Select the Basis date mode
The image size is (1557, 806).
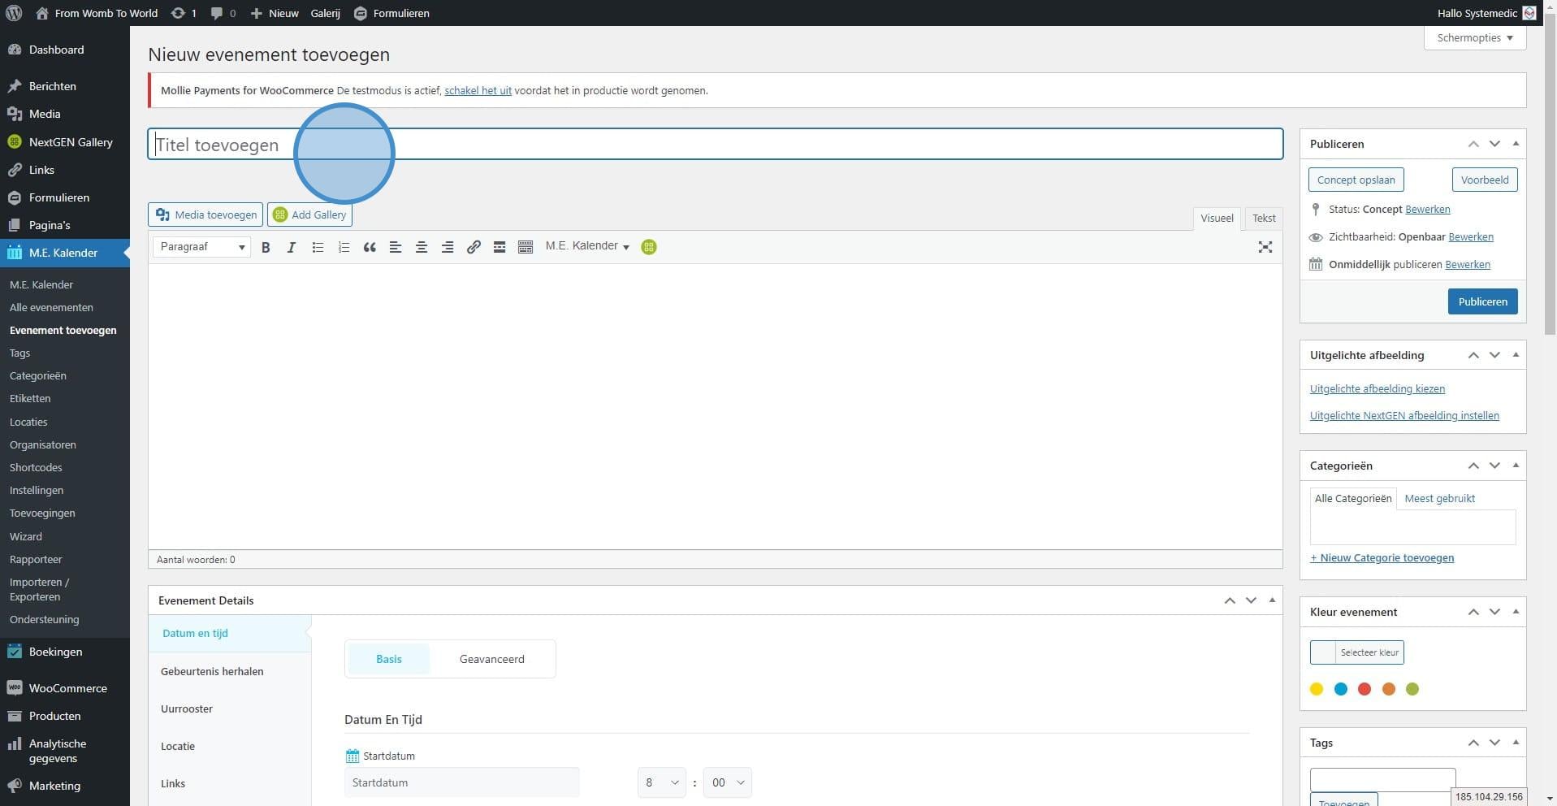(389, 659)
